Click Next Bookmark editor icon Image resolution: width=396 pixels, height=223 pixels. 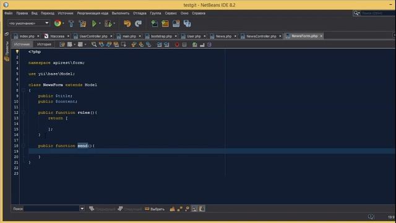141,45
